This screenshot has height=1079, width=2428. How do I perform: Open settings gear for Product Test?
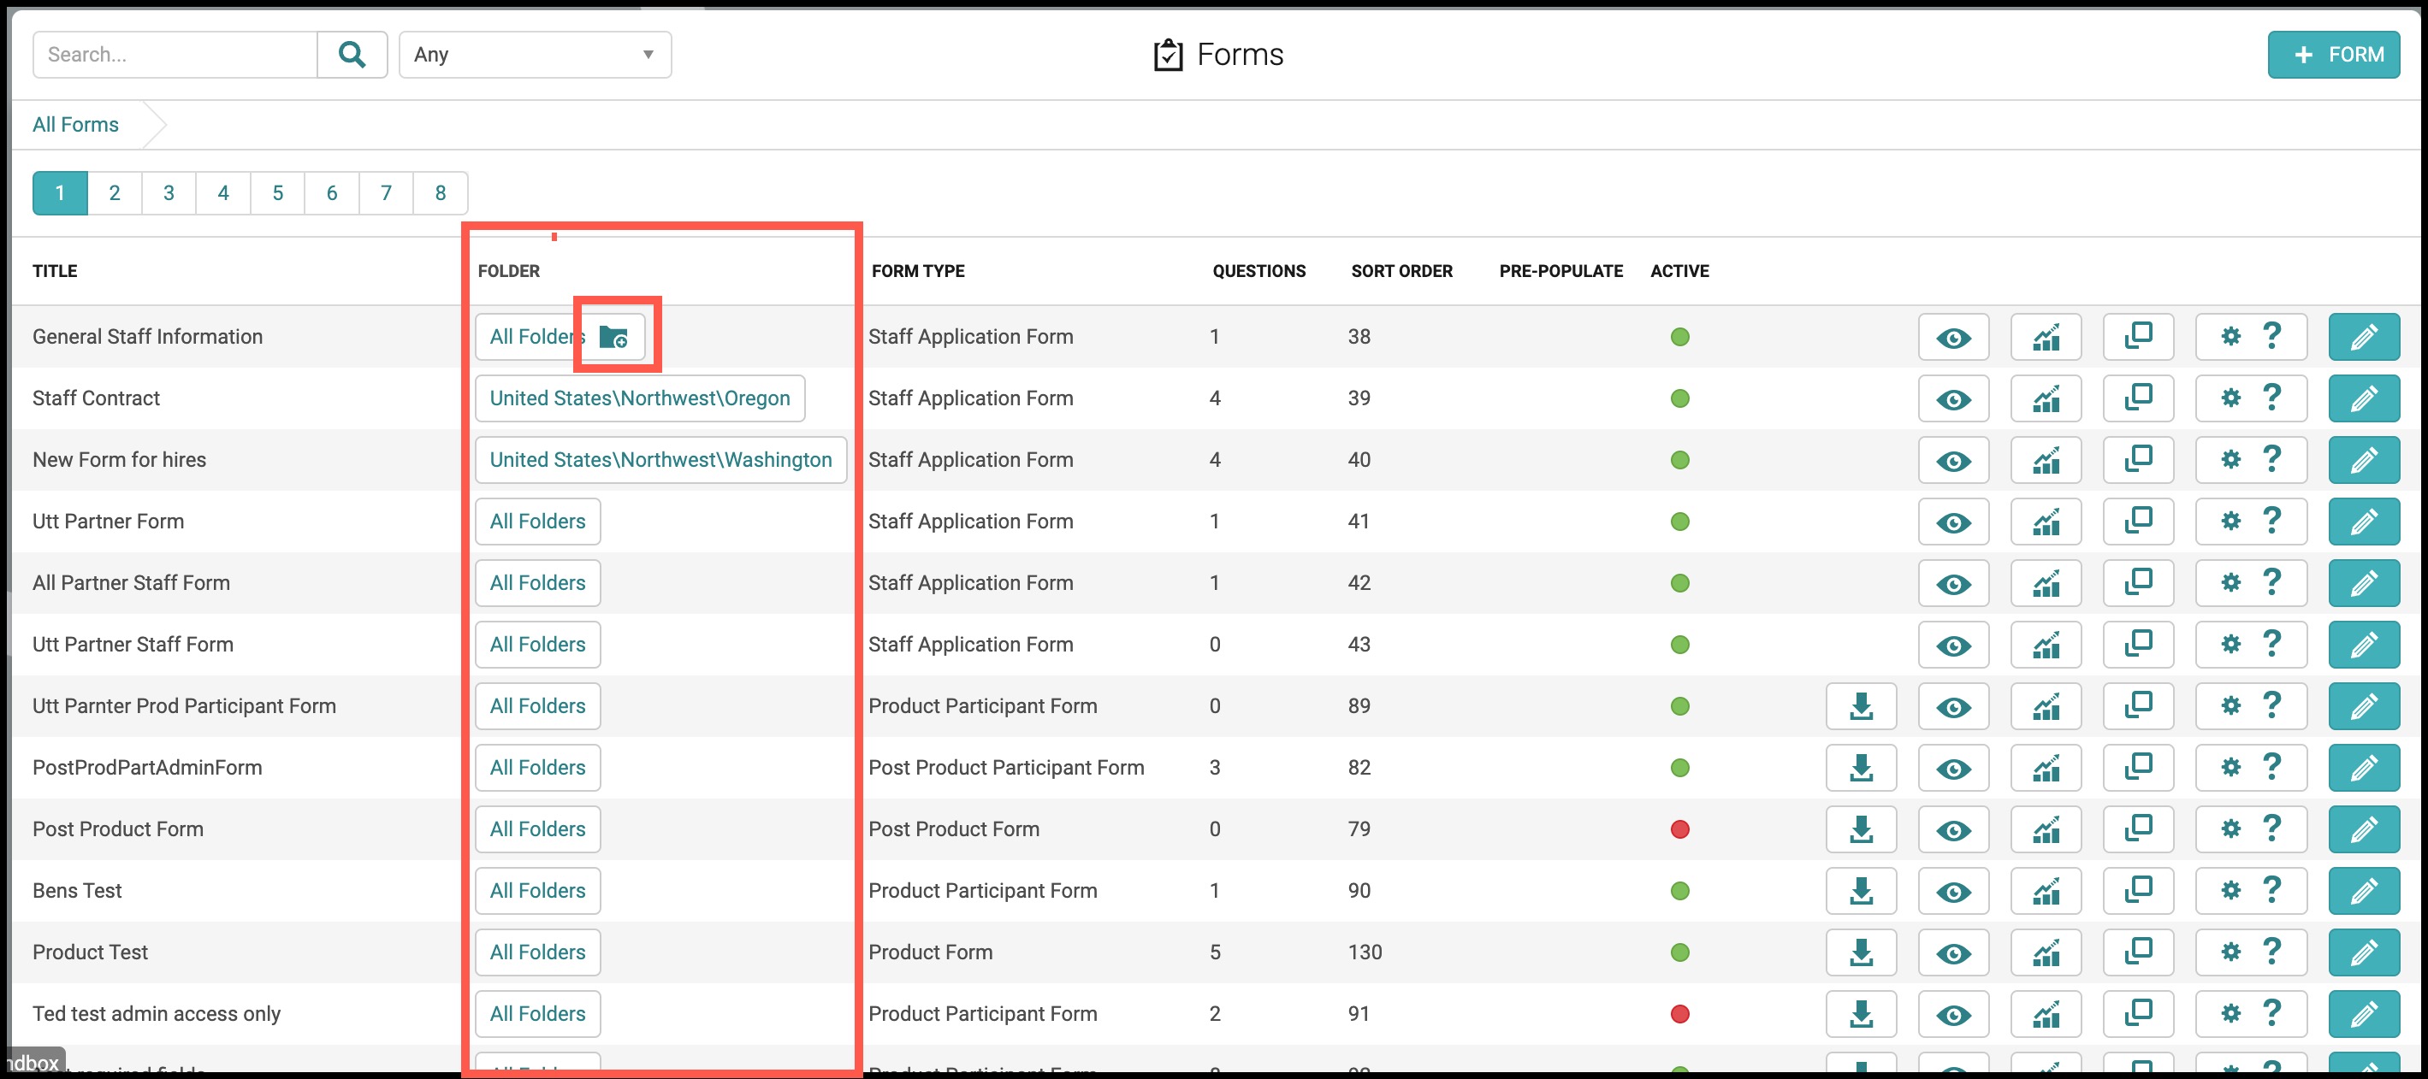[2230, 952]
